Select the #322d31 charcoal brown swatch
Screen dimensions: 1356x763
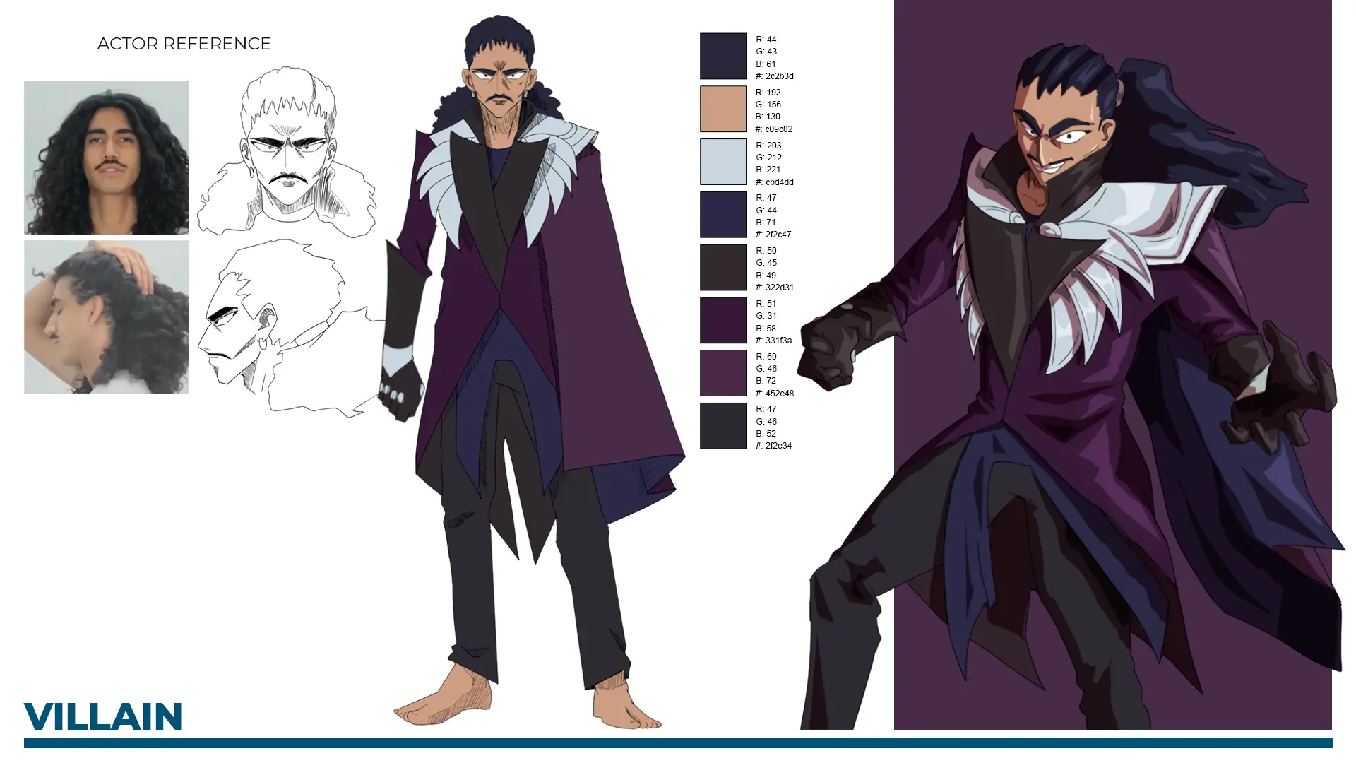pyautogui.click(x=722, y=267)
